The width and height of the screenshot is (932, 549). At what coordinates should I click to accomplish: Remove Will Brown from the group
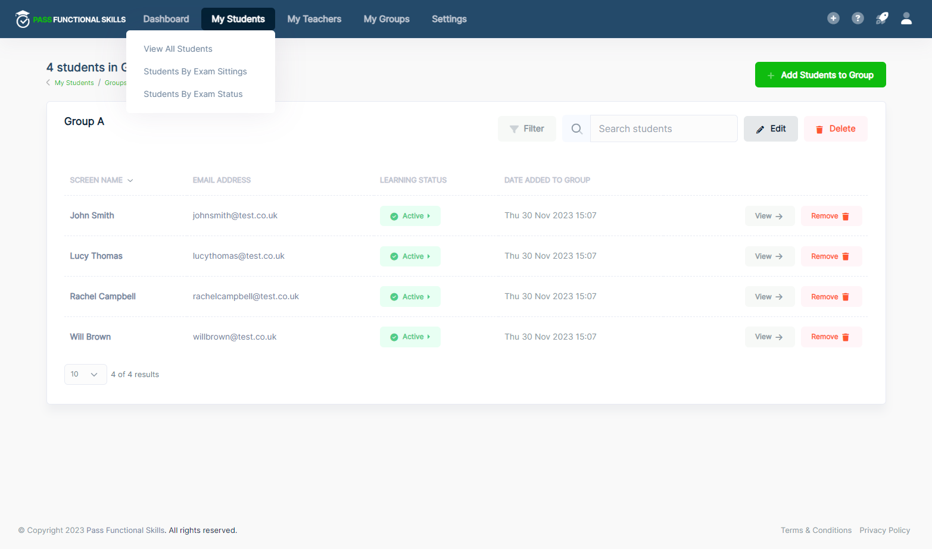pyautogui.click(x=831, y=337)
